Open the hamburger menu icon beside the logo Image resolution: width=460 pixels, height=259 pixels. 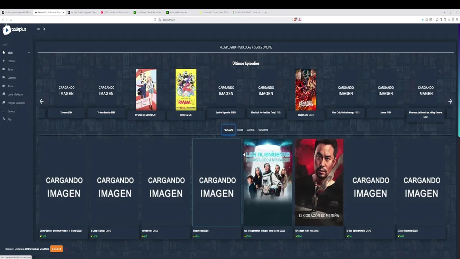38,29
